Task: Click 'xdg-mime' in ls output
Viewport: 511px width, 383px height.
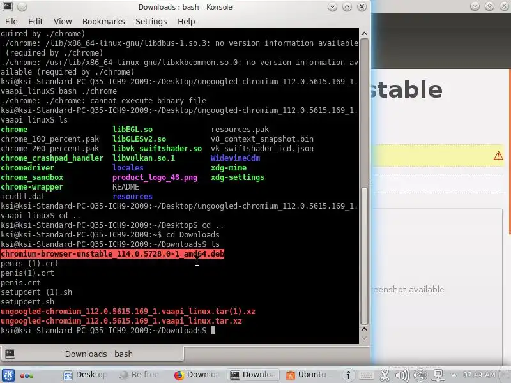Action: (x=229, y=168)
